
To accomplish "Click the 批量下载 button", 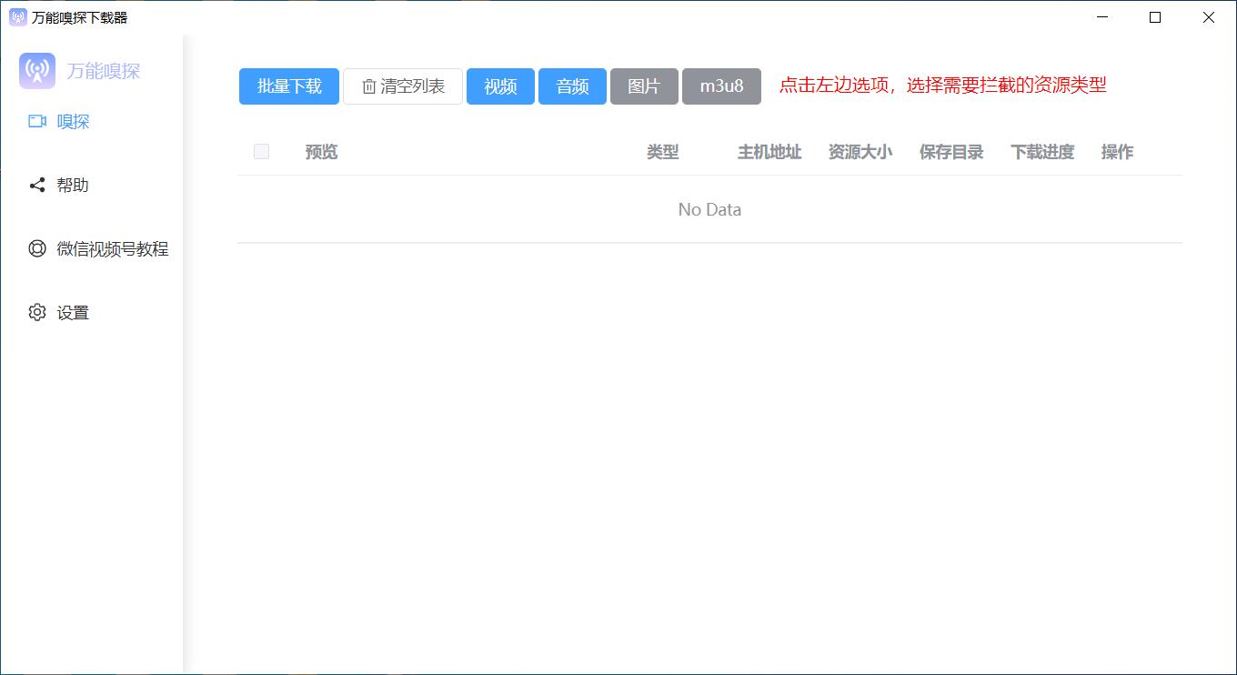I will point(289,86).
